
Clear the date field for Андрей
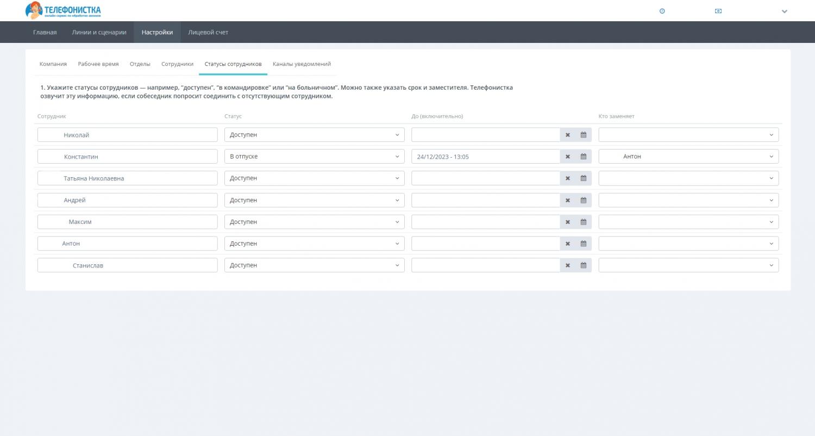pyautogui.click(x=567, y=200)
